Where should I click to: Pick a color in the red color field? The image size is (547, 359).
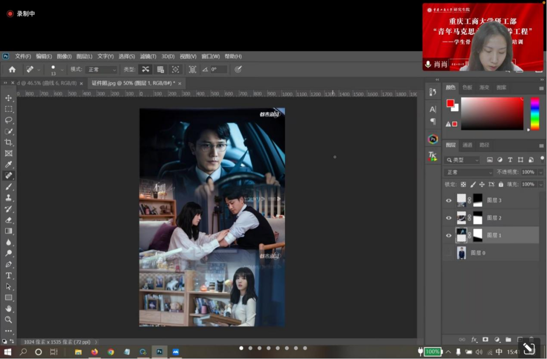pos(492,114)
